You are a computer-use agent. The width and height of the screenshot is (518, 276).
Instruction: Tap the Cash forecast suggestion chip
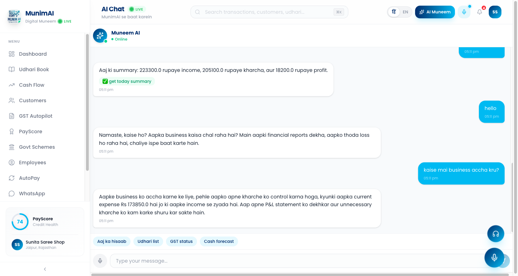pos(219,241)
